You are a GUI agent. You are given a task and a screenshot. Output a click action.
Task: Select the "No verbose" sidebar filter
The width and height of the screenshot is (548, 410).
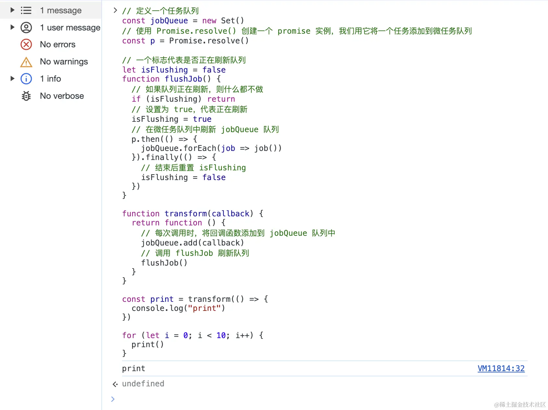(x=51, y=96)
